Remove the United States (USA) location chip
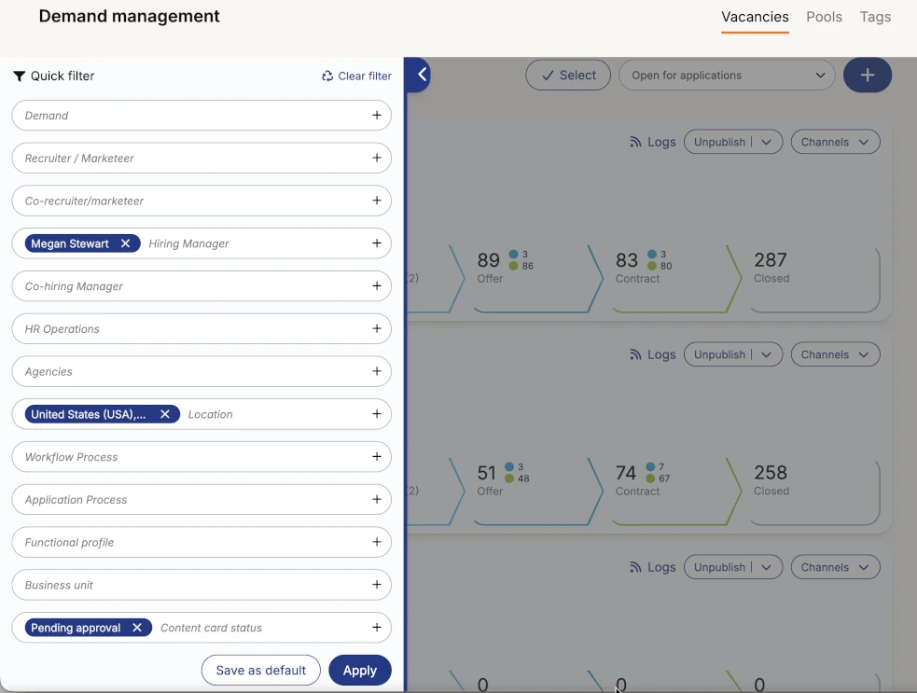This screenshot has height=693, width=917. (x=165, y=414)
